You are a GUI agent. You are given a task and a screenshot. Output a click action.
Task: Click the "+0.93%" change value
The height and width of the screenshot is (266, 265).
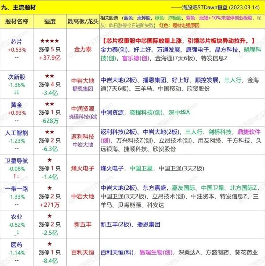tap(17, 113)
